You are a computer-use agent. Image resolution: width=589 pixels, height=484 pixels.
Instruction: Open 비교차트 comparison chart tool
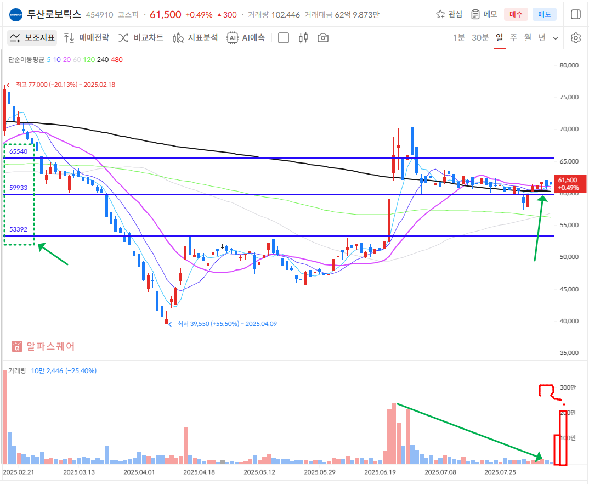click(141, 37)
